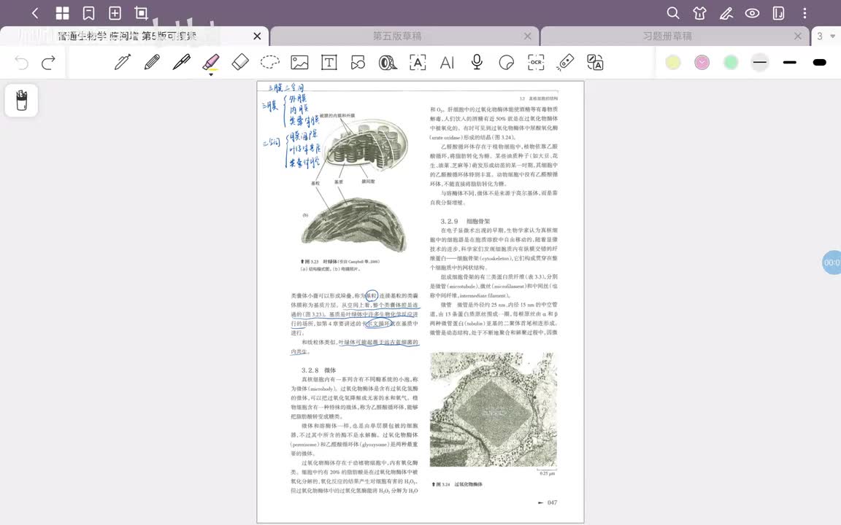Screen dimensions: 841x525
Task: Toggle the eye reading-mode icon
Action: coord(752,13)
